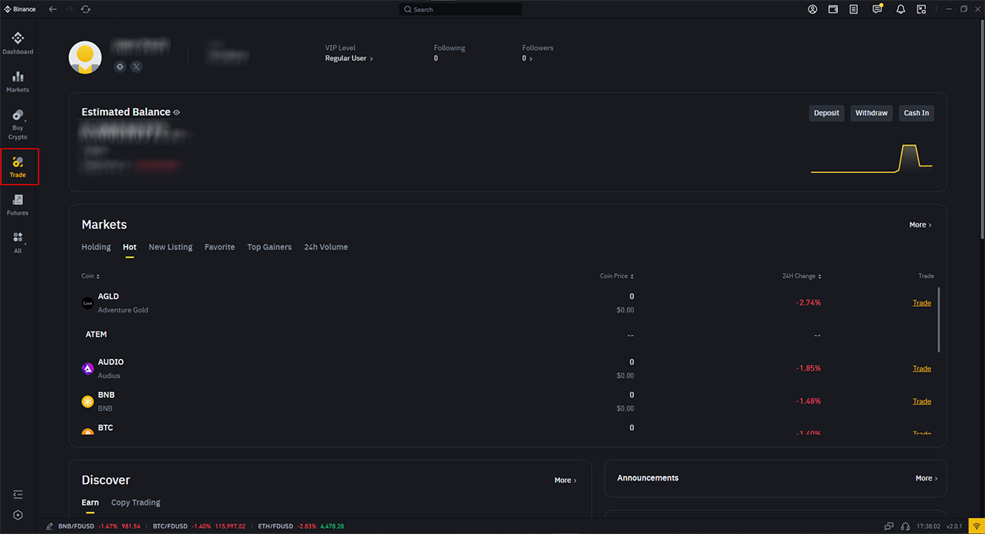Collapse the sidebar with the menu-fold icon
This screenshot has height=534, width=985.
[x=18, y=494]
